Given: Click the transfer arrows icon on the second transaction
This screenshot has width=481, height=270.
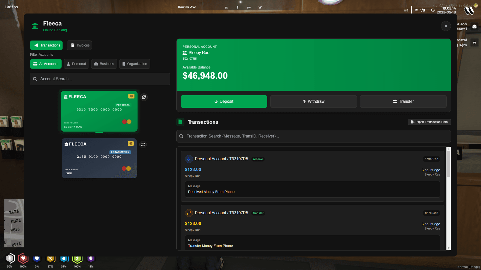Looking at the screenshot, I should [x=189, y=213].
